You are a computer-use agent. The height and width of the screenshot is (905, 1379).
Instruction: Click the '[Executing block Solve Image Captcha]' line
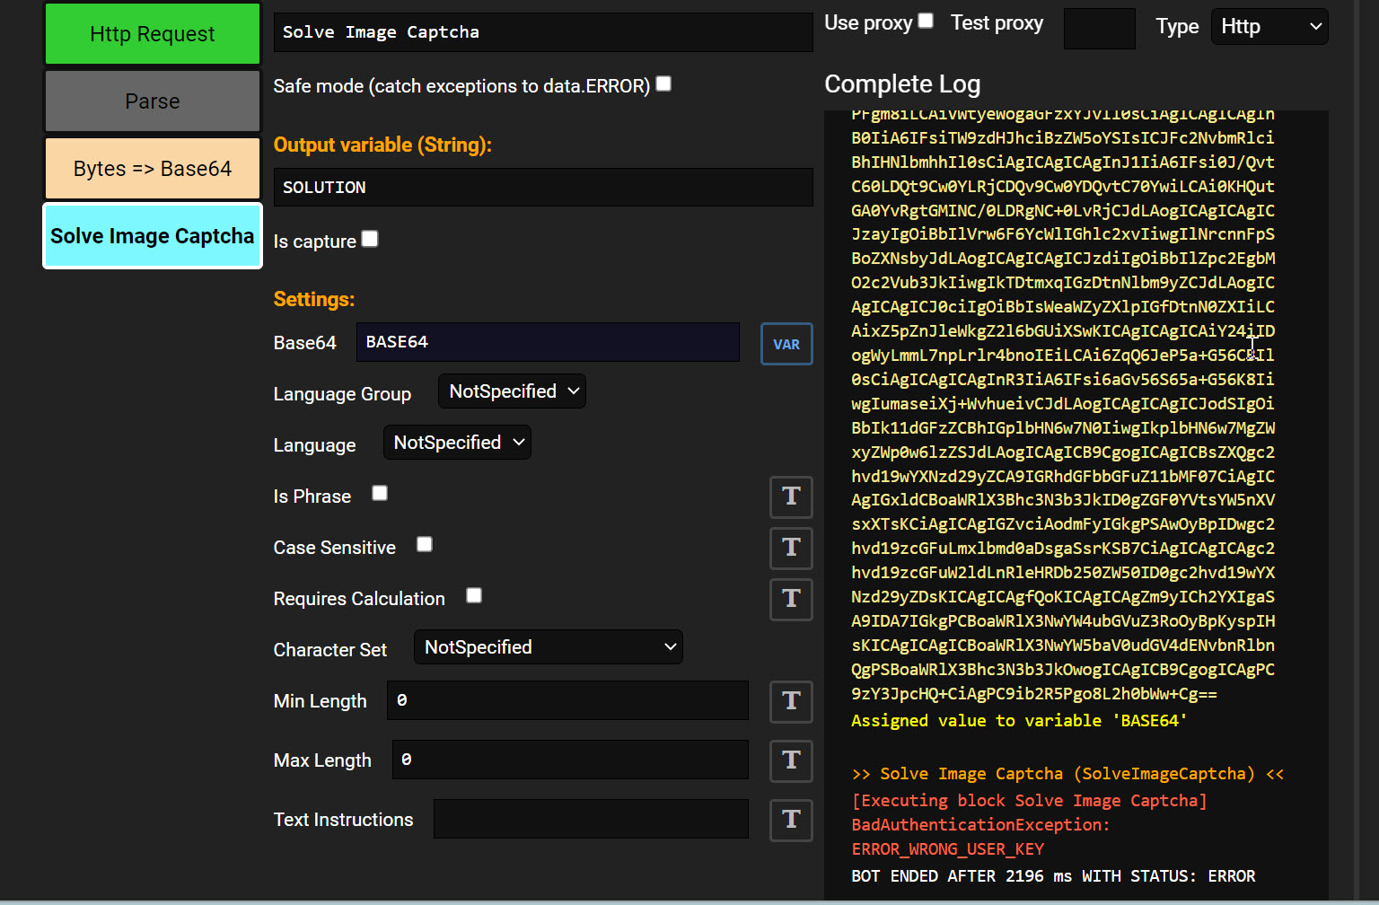pos(1029,801)
